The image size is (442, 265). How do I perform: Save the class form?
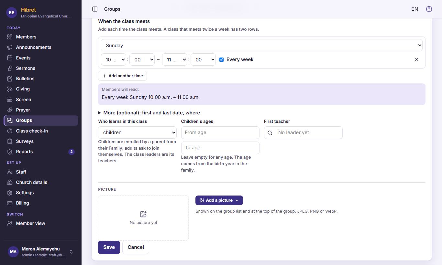(109, 247)
